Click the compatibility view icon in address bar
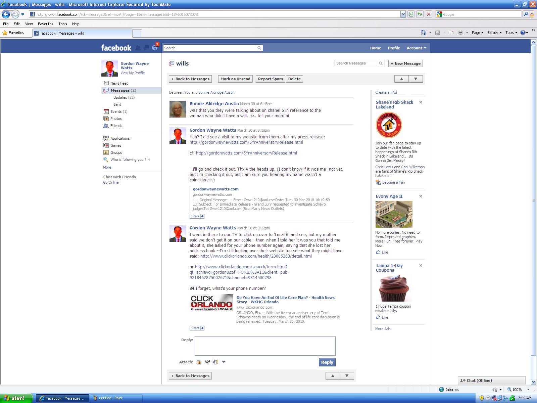The image size is (537, 403). [411, 14]
